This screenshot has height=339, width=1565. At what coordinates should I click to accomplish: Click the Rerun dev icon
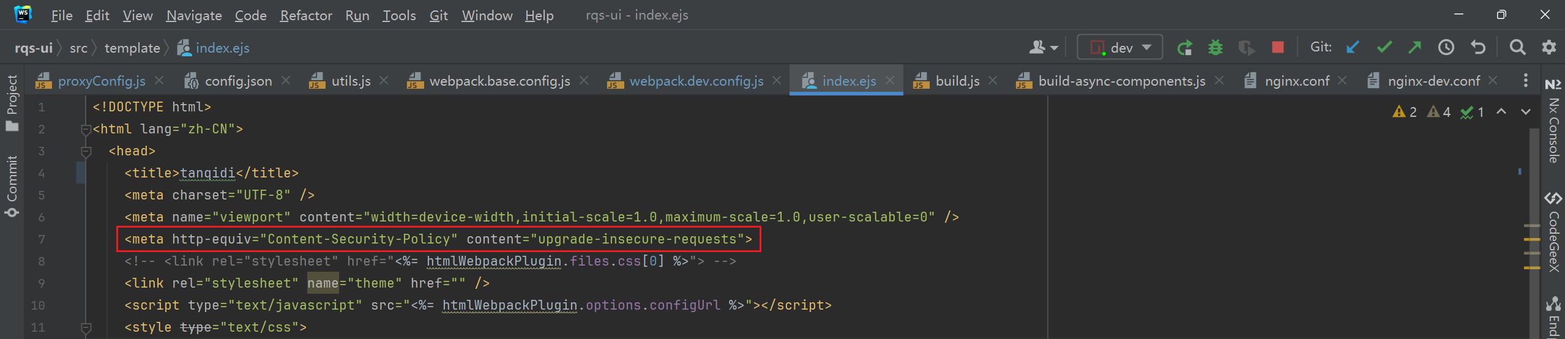tap(1185, 47)
